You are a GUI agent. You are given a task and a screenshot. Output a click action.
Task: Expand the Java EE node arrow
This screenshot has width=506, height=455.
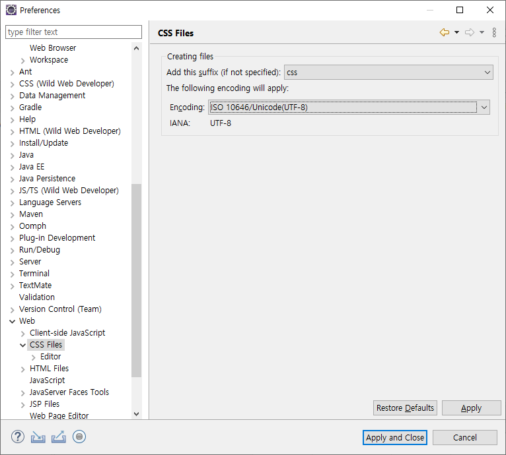point(13,167)
